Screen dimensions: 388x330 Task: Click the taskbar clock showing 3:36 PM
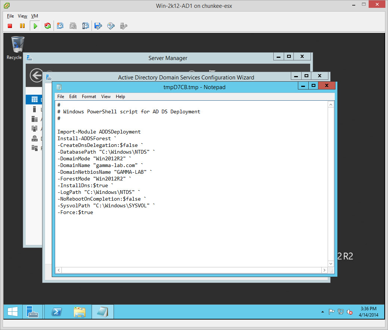[368, 312]
